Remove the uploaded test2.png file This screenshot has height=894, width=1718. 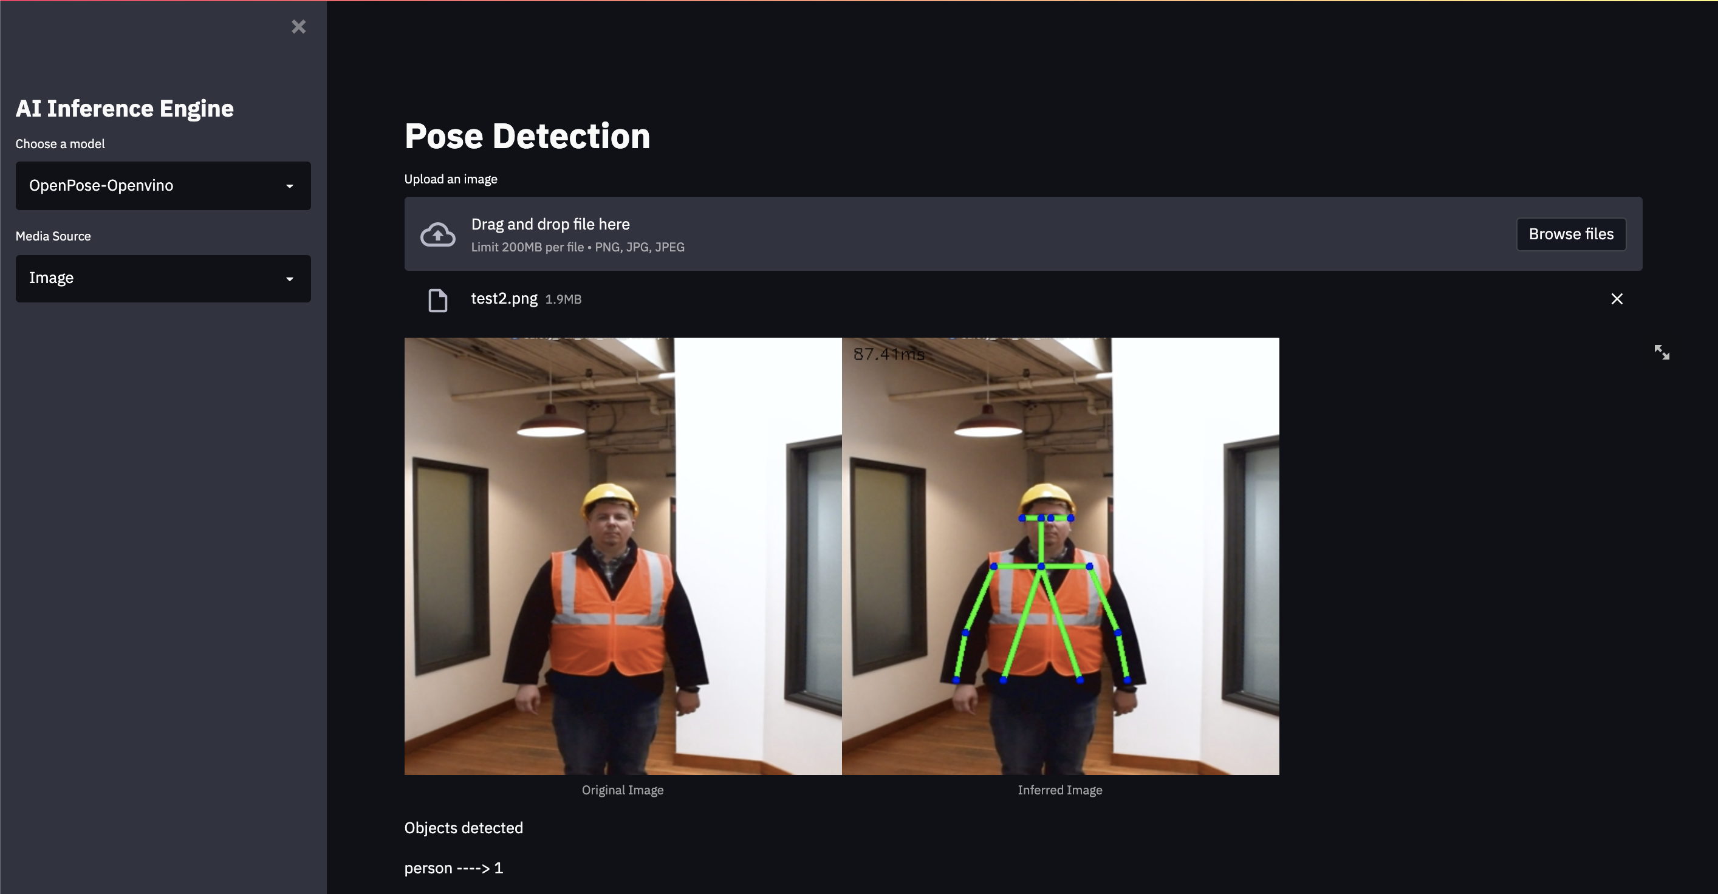pos(1617,299)
